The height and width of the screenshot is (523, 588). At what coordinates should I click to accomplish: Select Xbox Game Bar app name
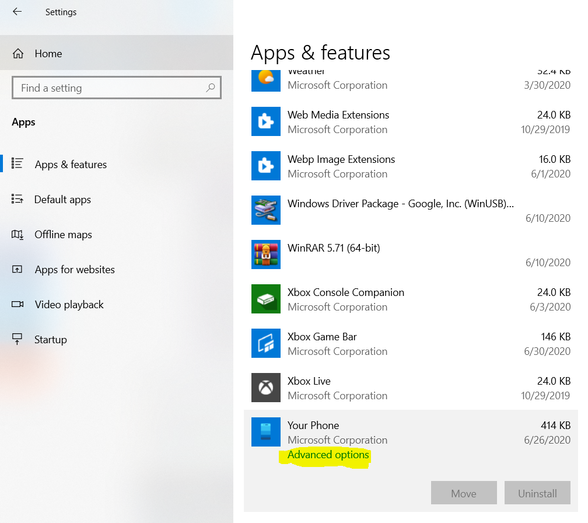click(x=322, y=337)
